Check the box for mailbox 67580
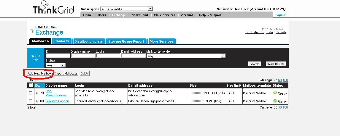 coord(31,101)
